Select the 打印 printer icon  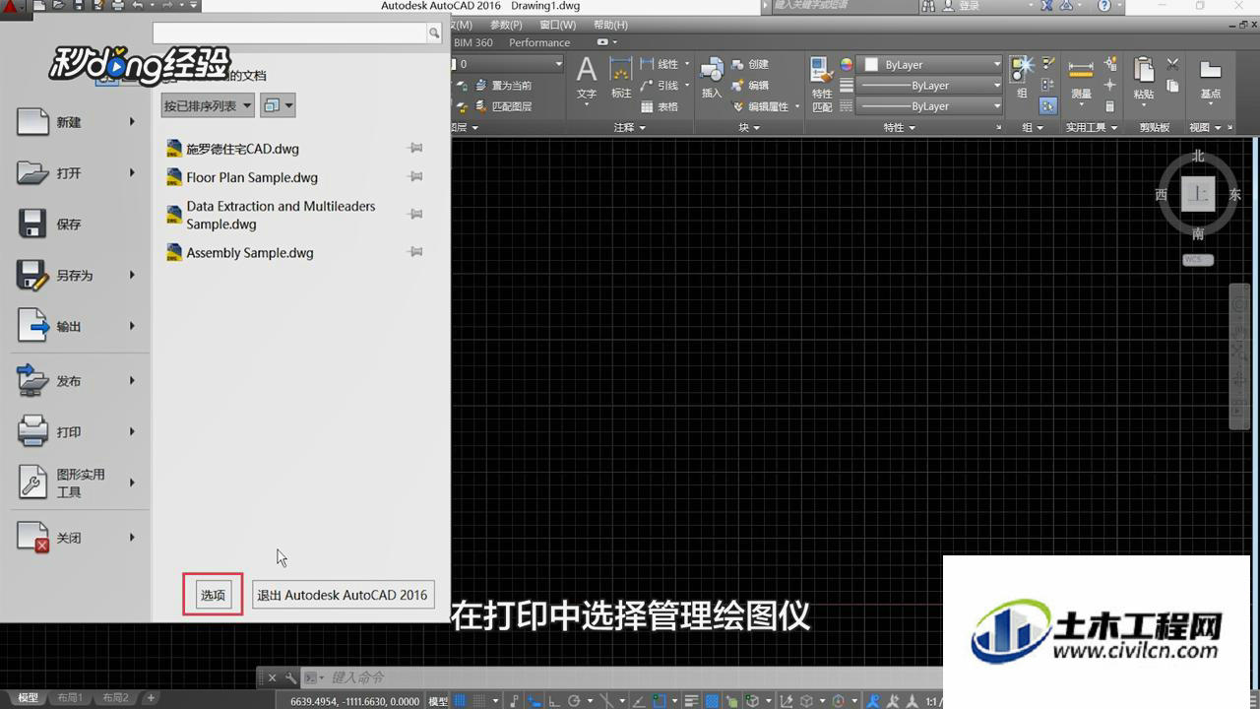point(33,431)
